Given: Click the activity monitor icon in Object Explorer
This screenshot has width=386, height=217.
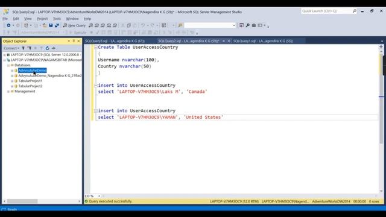Looking at the screenshot, I should coord(54,48).
